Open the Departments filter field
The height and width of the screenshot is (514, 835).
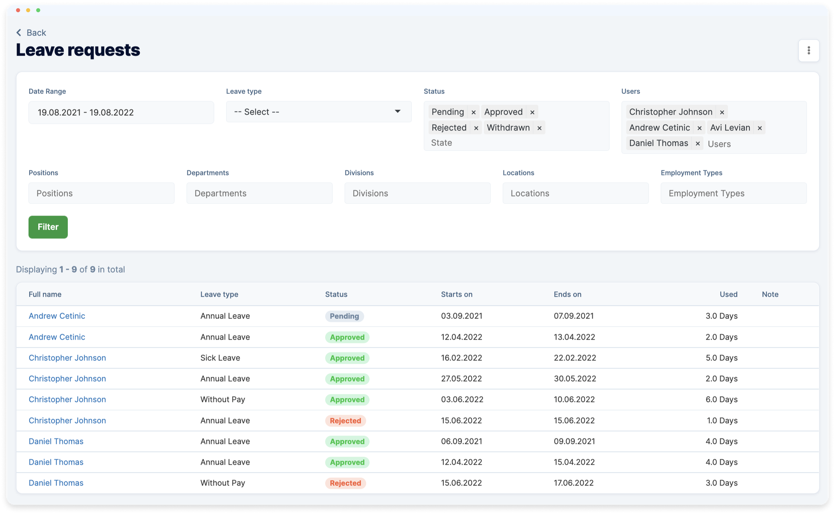(x=259, y=193)
